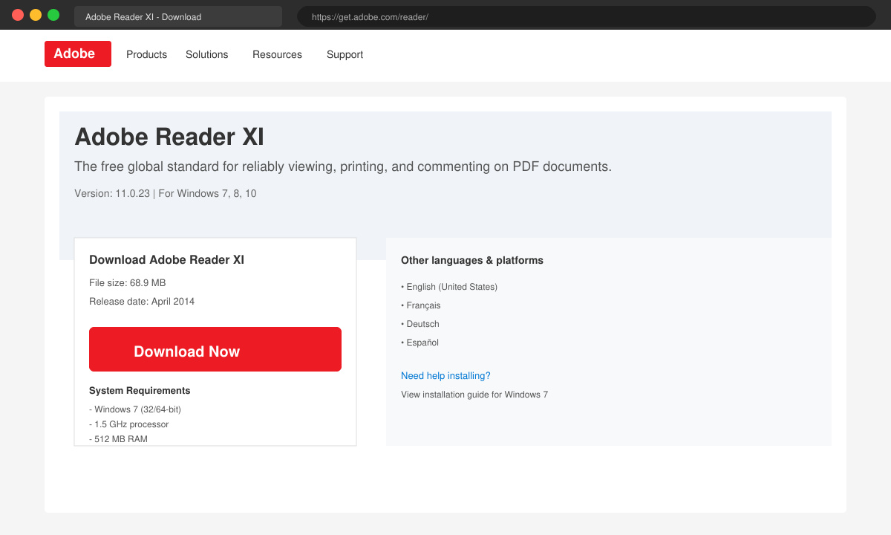
Task: Choose Español language option
Action: tap(420, 343)
